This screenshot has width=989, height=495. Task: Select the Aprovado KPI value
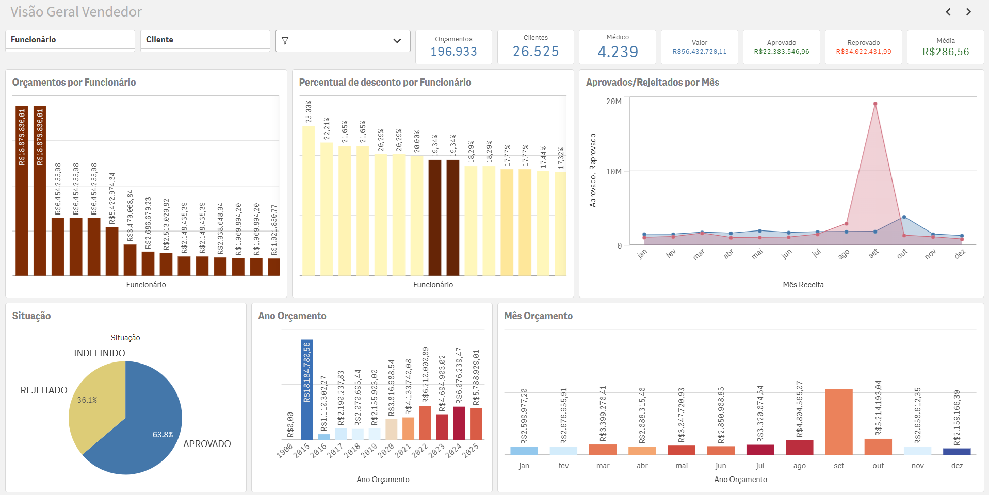(x=781, y=52)
